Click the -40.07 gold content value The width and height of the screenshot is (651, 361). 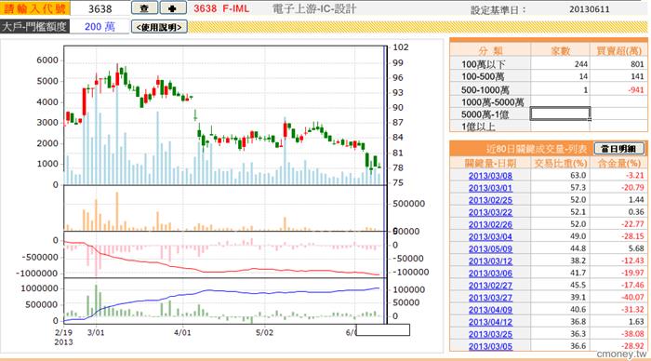(632, 298)
